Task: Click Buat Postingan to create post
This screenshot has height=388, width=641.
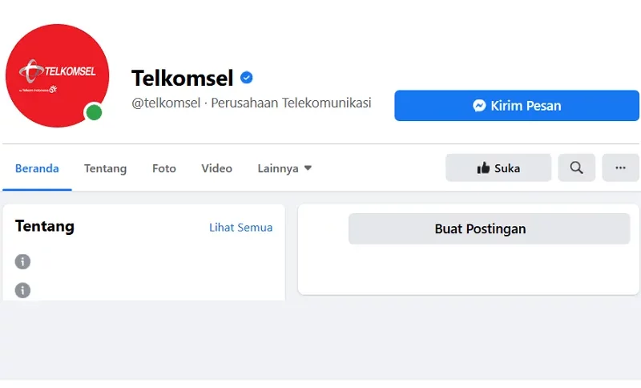Action: pyautogui.click(x=489, y=228)
